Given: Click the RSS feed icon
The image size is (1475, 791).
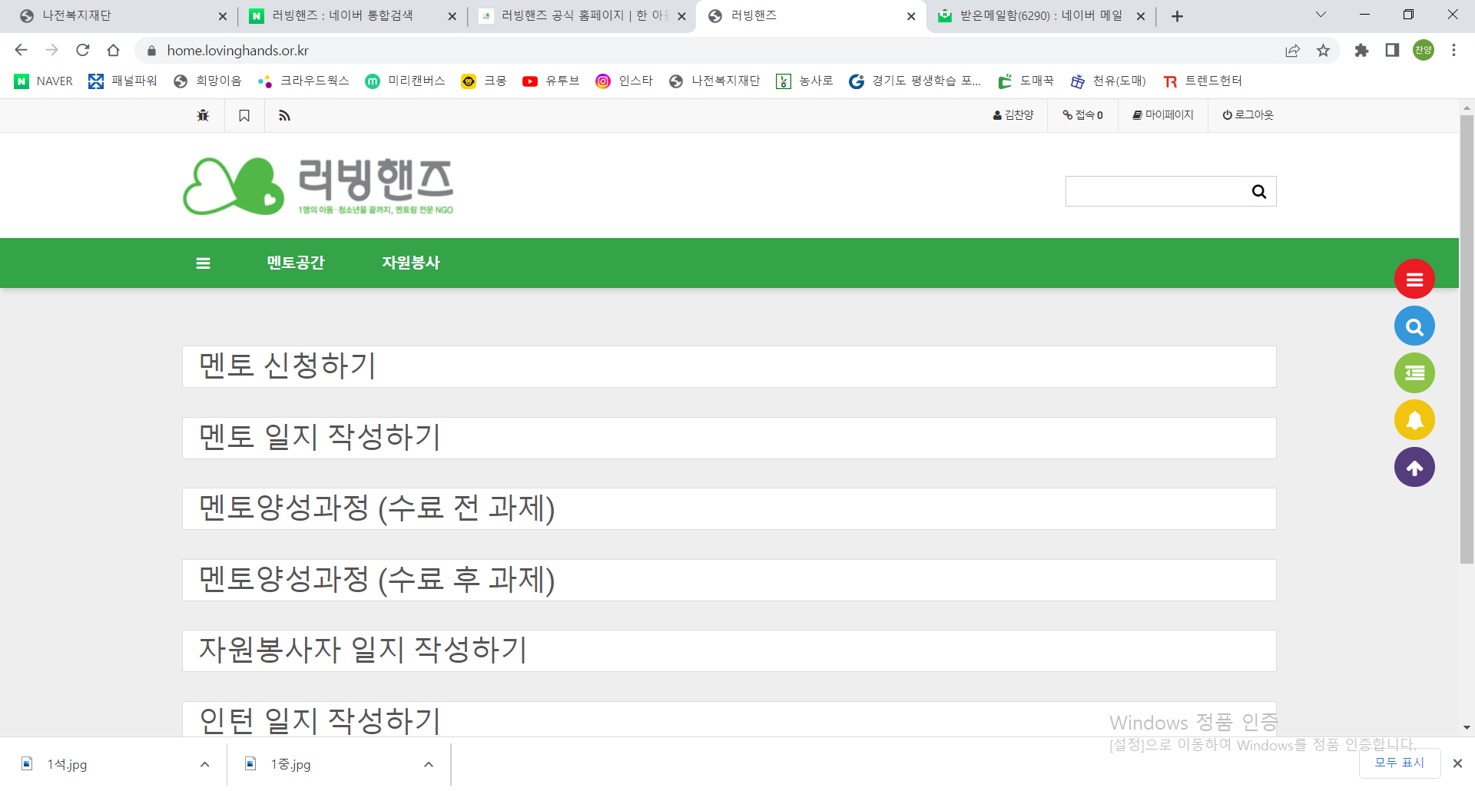Looking at the screenshot, I should (284, 115).
